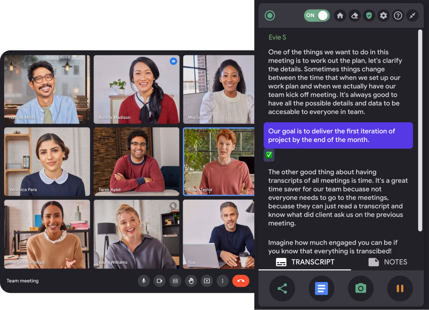Take a screenshot with the camera icon
The width and height of the screenshot is (429, 310).
[x=361, y=288]
